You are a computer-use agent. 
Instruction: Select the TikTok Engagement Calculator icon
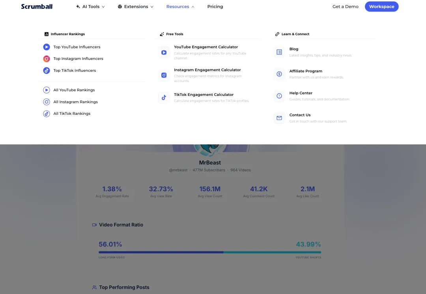pos(164,97)
